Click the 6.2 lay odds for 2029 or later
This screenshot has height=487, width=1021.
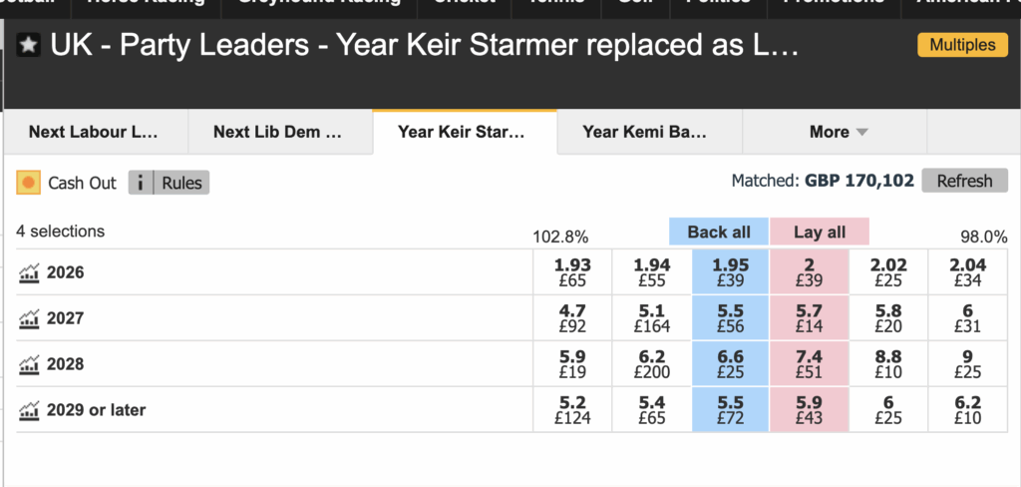966,410
